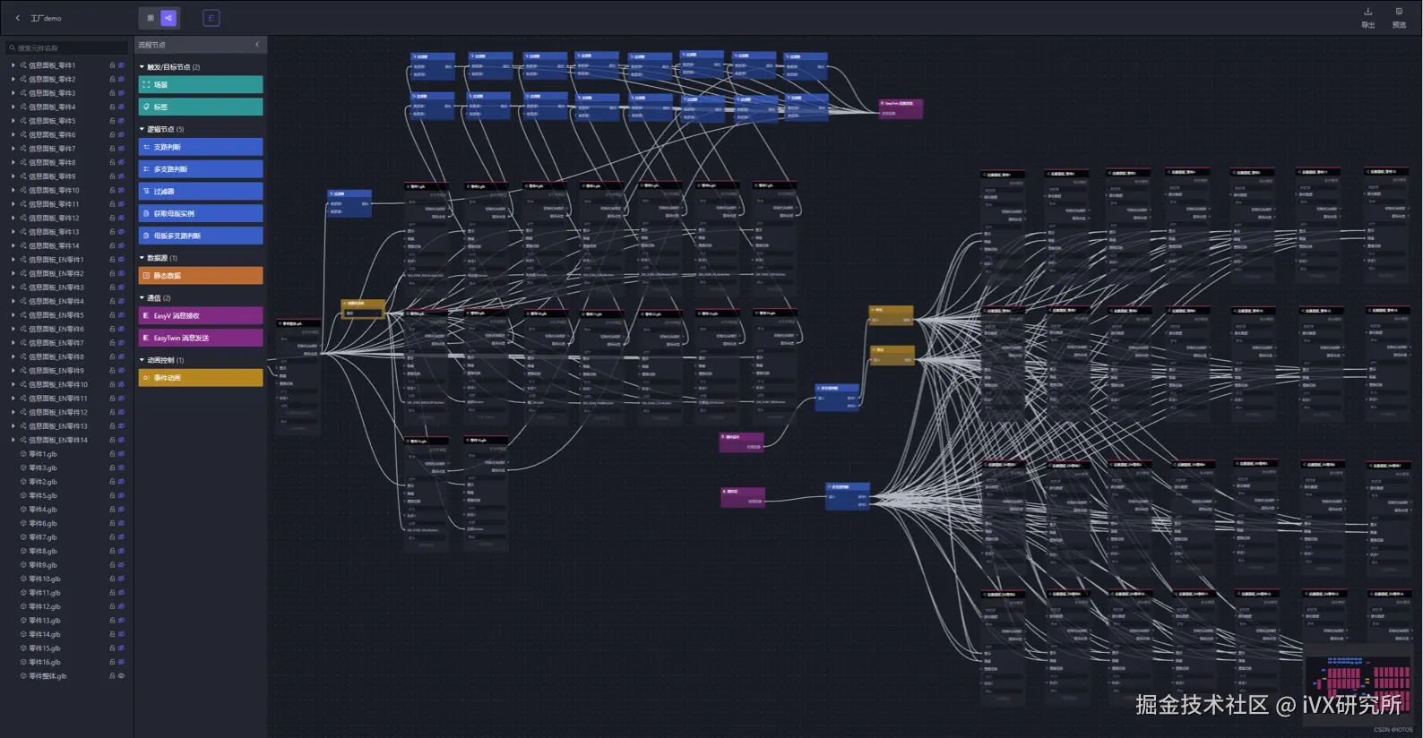Viewport: 1423px width, 738px height.
Task: Click lock icon for 零件16.glb
Action: 112,662
